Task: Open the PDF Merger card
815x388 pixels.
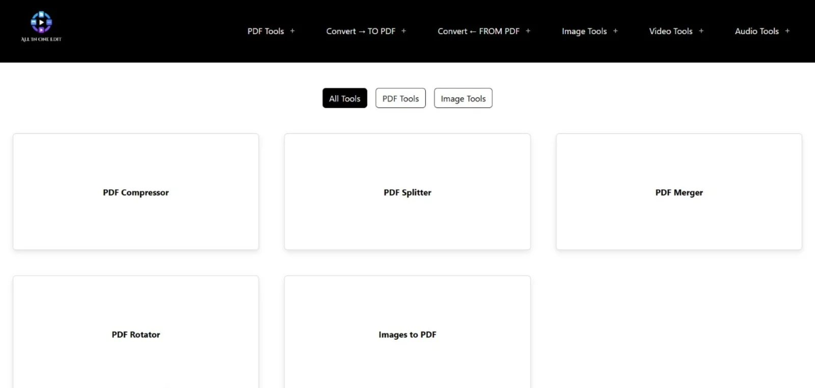Action: [x=679, y=192]
